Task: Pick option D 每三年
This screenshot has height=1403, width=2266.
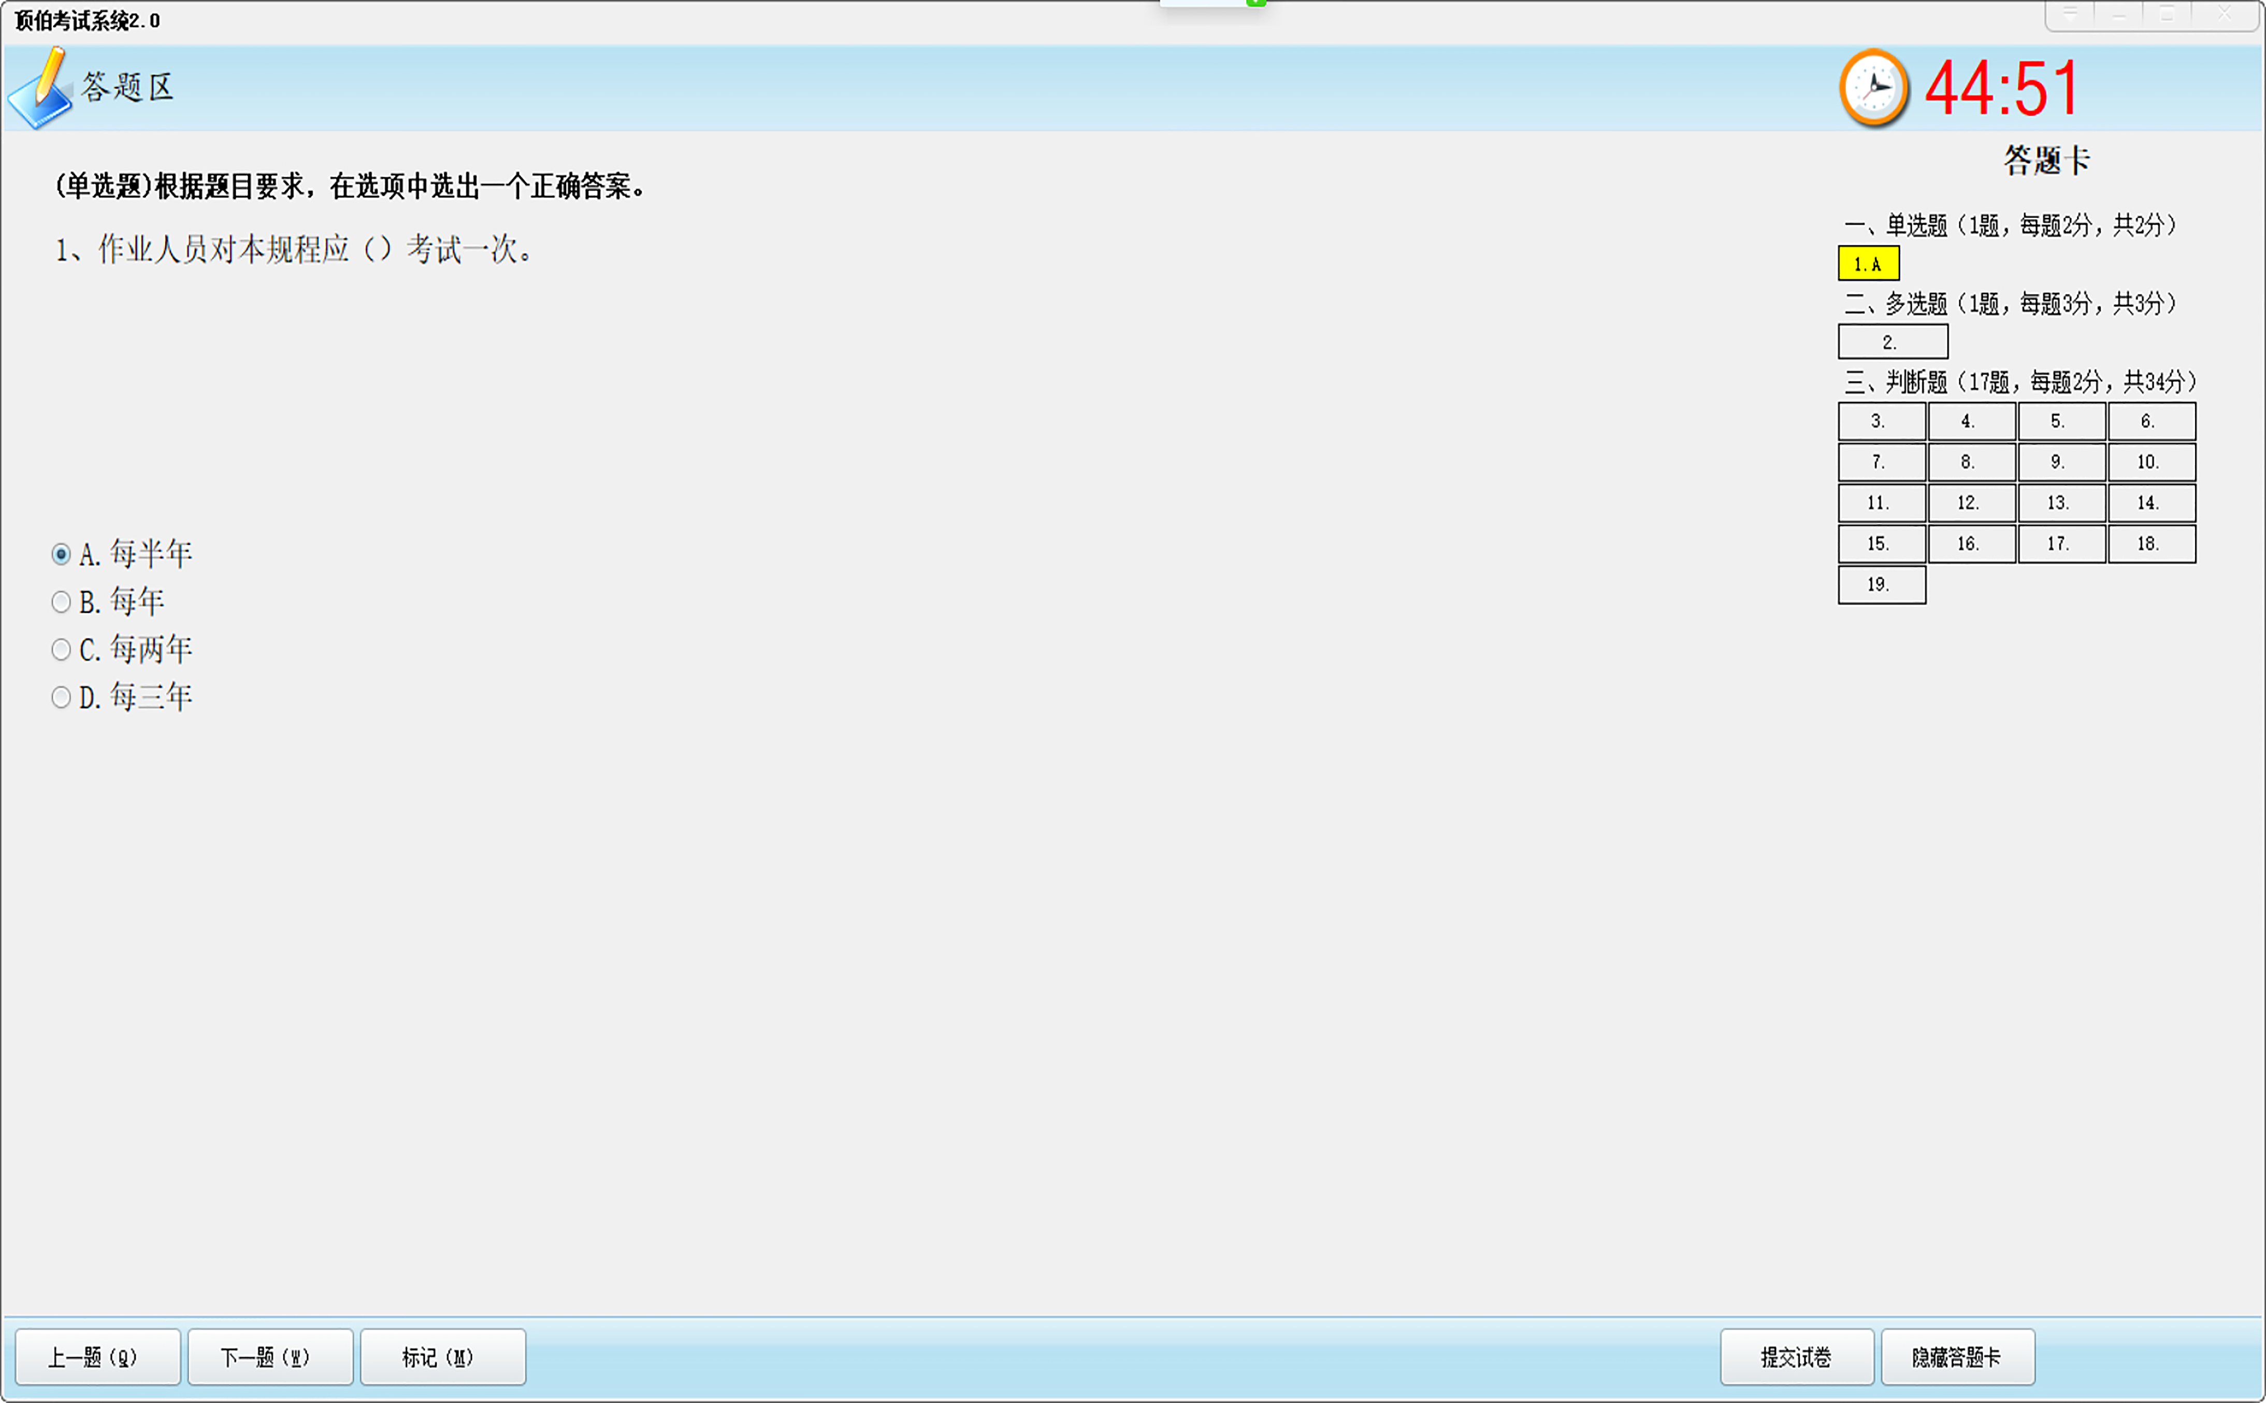Action: coord(61,697)
